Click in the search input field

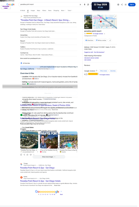coord(49,4)
